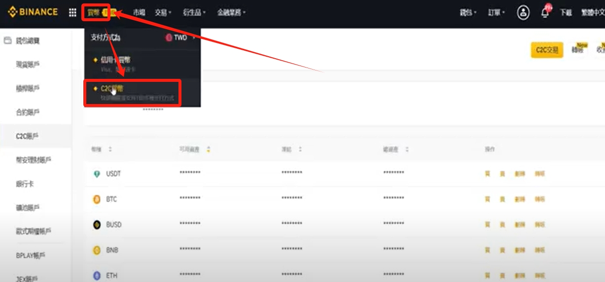The height and width of the screenshot is (282, 605).
Task: Click the buy (買) link for ETH
Action: click(x=487, y=276)
